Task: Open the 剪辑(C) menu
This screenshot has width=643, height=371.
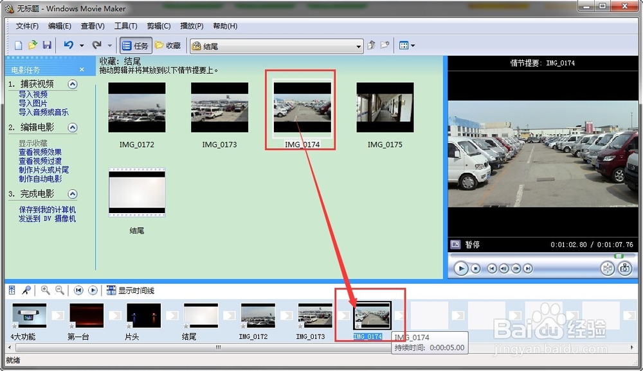Action: (158, 26)
